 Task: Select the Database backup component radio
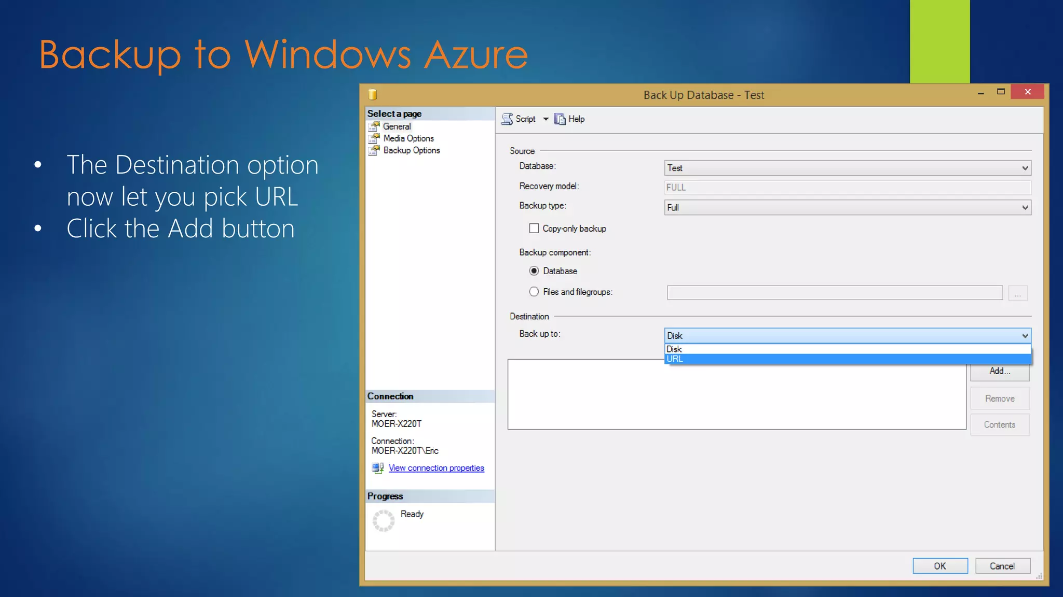tap(534, 271)
